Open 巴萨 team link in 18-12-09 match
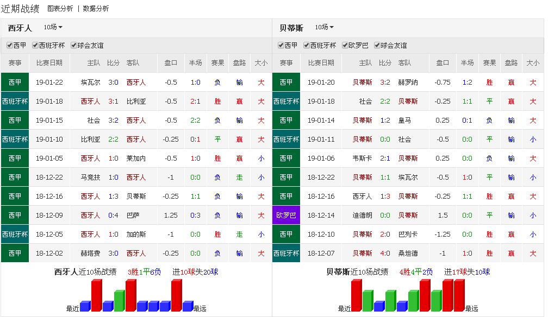Viewport: 548px width, 317px height. (x=133, y=215)
